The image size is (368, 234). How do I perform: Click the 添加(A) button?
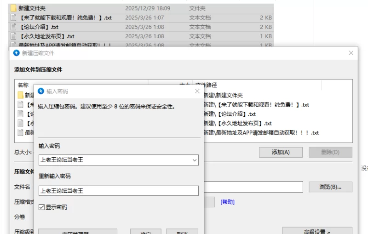(281, 153)
